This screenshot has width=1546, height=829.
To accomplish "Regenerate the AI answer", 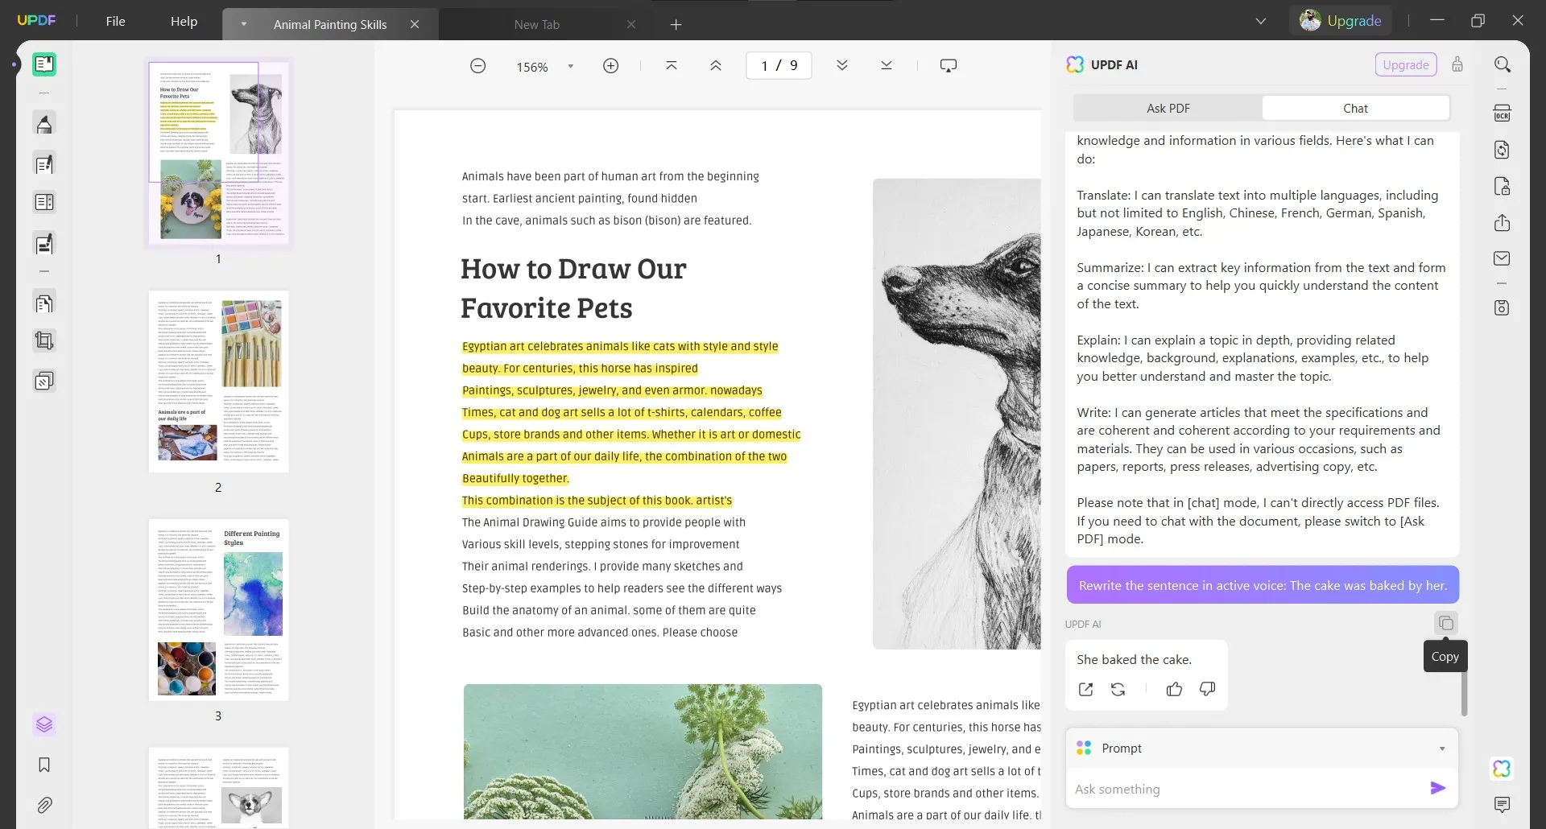I will [1118, 690].
